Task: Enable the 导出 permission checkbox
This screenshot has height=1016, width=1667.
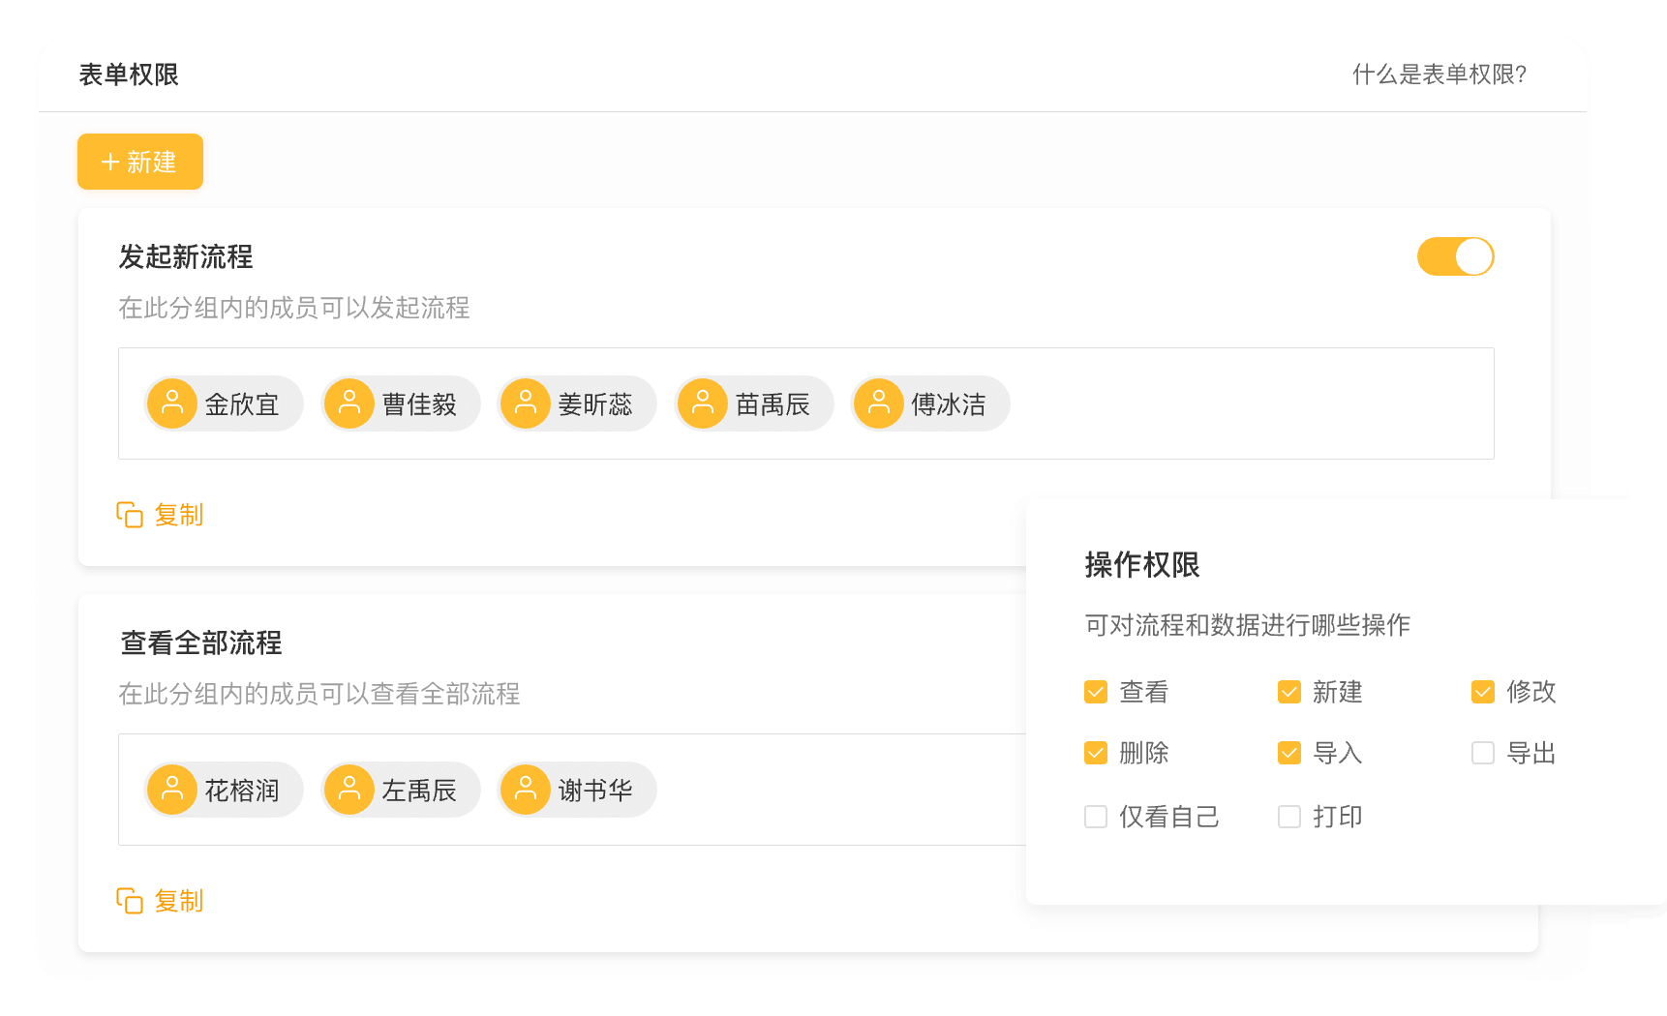Action: point(1483,753)
